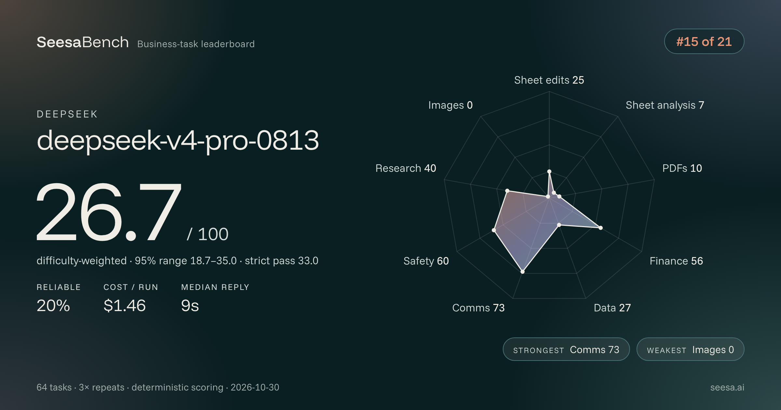781x410 pixels.
Task: Click the SeesaBench logo text
Action: (x=83, y=42)
